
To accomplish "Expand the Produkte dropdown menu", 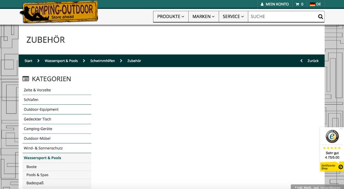I will (171, 17).
